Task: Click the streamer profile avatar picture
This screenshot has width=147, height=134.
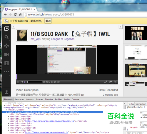Action: click(x=22, y=35)
